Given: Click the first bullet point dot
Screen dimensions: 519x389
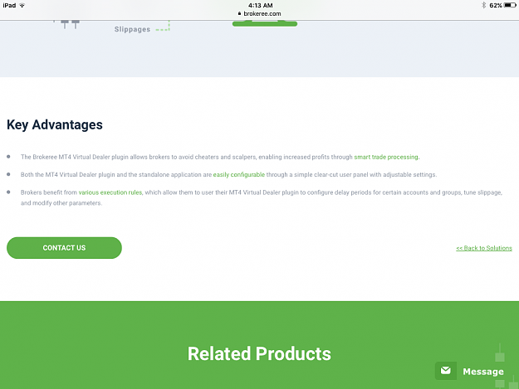Looking at the screenshot, I should pyautogui.click(x=8, y=157).
